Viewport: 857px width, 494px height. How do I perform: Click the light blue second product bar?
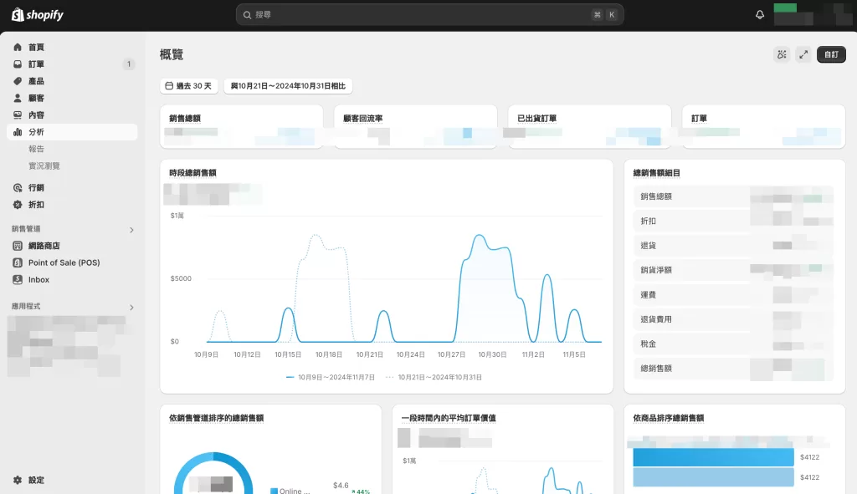coord(713,477)
